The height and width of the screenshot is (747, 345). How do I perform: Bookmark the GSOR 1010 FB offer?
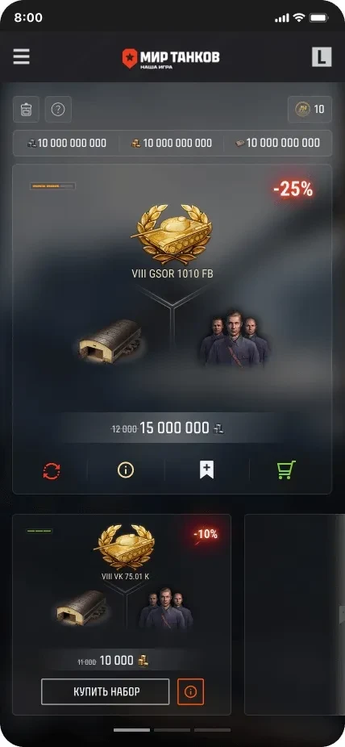pyautogui.click(x=206, y=469)
